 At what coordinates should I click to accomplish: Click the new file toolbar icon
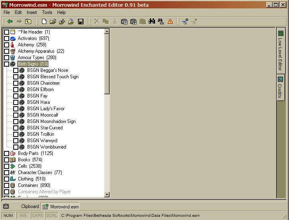pyautogui.click(x=44, y=22)
